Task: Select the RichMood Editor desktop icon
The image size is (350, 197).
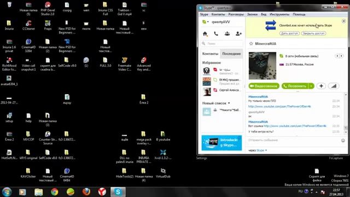Action: [x=9, y=64]
